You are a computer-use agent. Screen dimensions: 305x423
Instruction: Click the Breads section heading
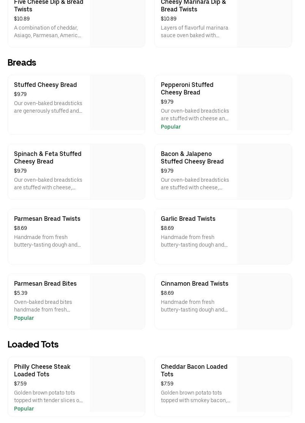[22, 62]
